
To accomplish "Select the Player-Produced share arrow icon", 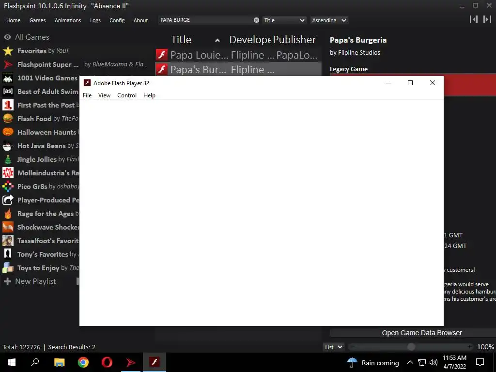I will pos(8,200).
